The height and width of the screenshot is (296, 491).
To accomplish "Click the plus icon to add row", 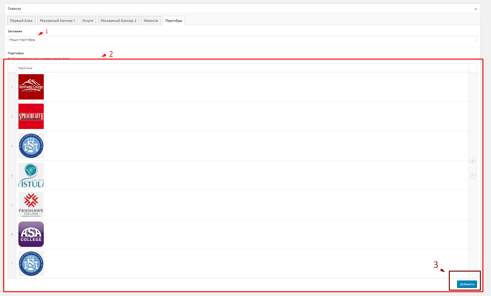I will (473, 161).
